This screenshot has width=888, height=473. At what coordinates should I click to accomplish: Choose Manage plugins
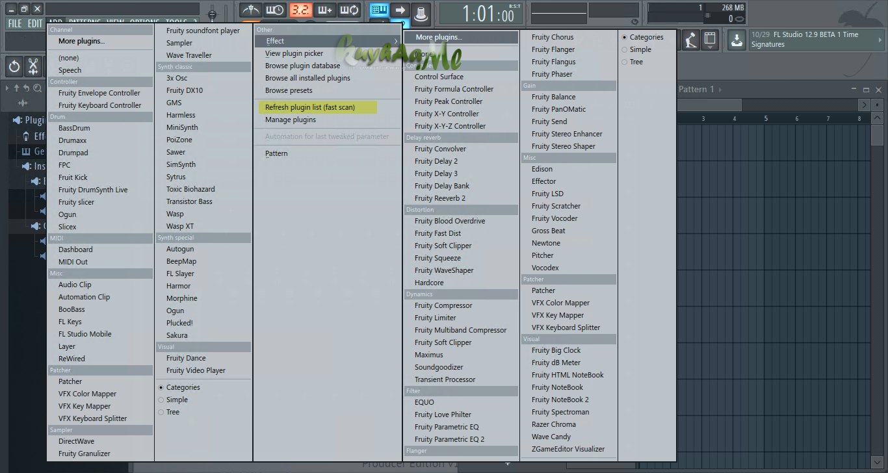point(291,120)
